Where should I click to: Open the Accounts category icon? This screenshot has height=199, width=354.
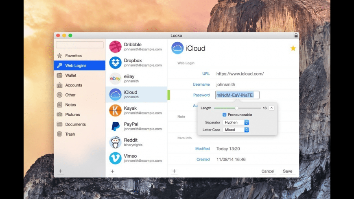(59, 85)
